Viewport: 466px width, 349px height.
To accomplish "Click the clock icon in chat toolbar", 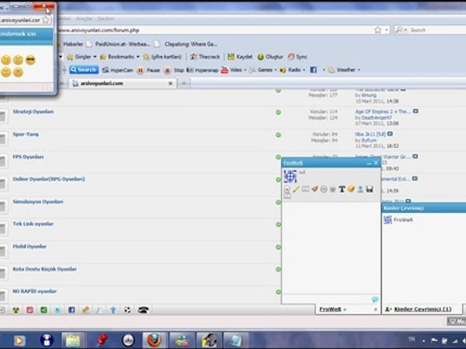I will coord(324,189).
